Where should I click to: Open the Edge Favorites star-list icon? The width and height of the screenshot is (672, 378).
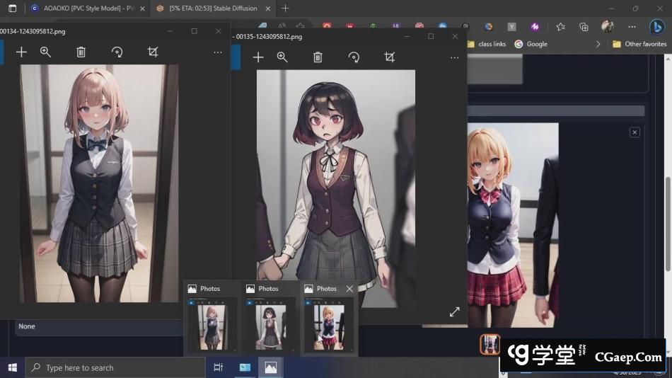click(560, 27)
